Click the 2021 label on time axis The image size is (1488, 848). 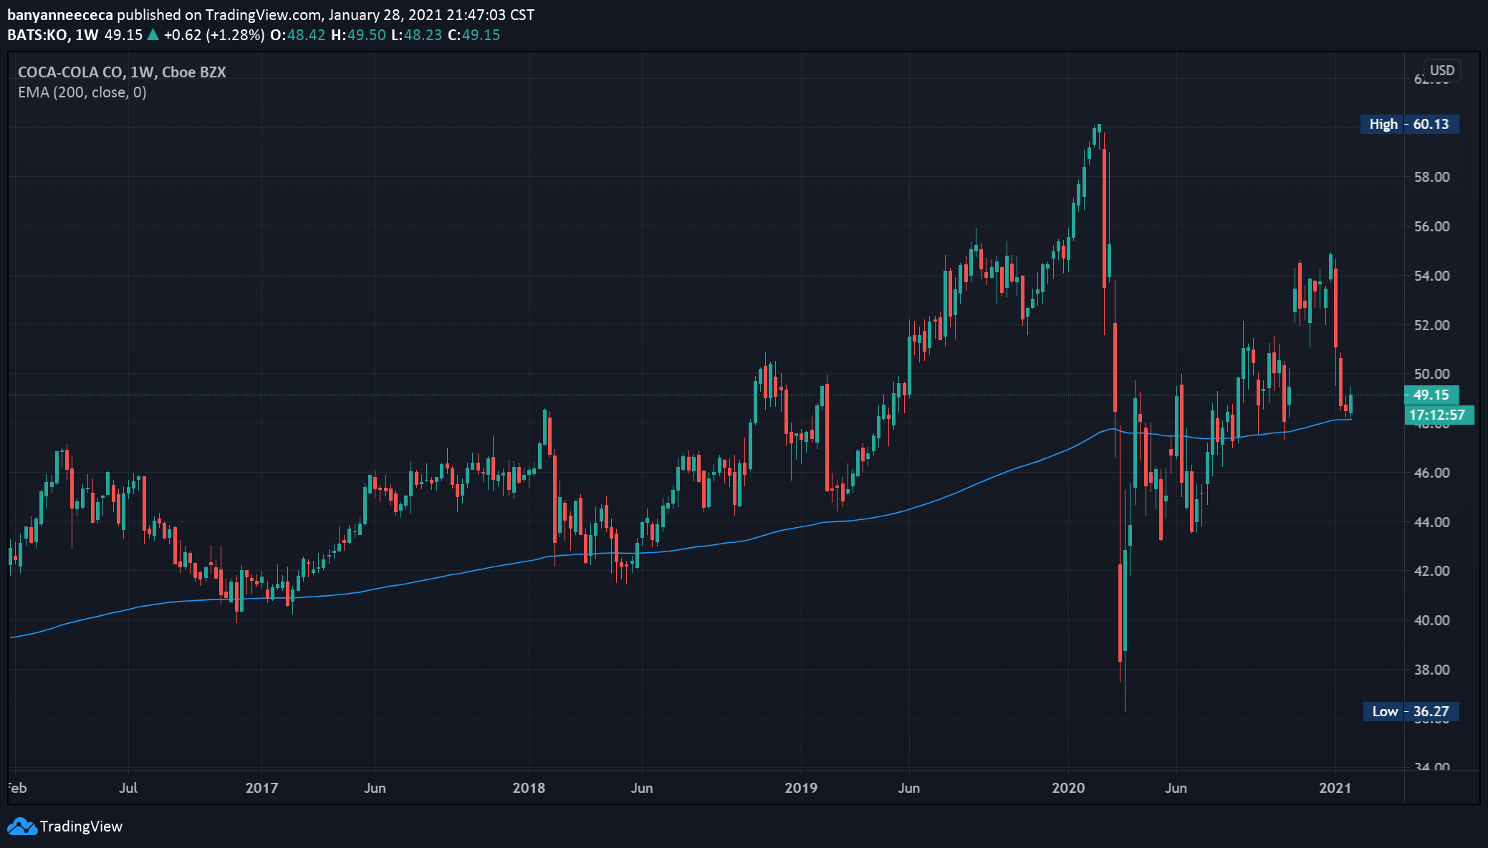click(x=1335, y=788)
